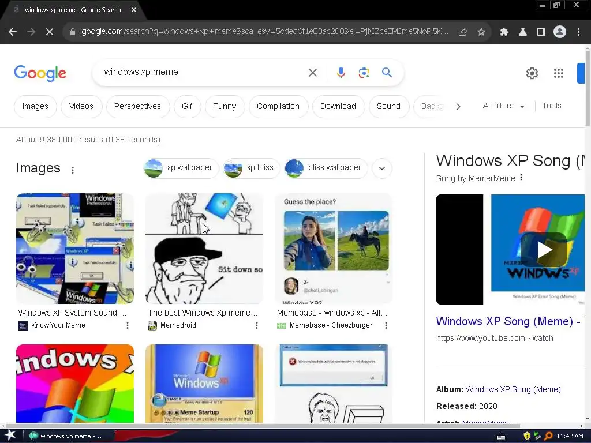Open Chrome three-dot menu
Viewport: 591px width, 443px height.
pos(578,32)
